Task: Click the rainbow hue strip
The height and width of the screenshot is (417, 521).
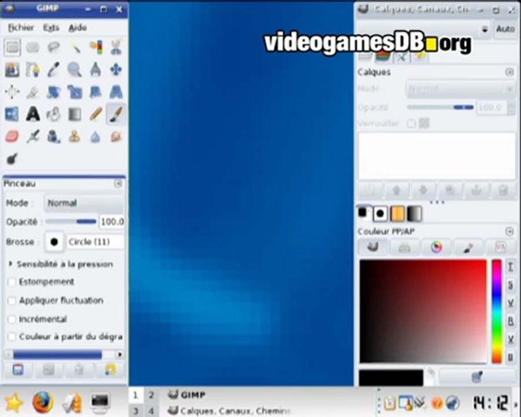Action: [x=497, y=312]
